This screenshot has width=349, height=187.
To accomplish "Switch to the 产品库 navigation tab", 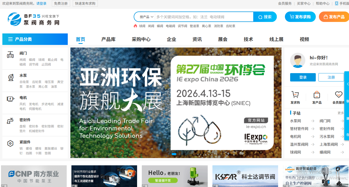I will pos(108,39).
